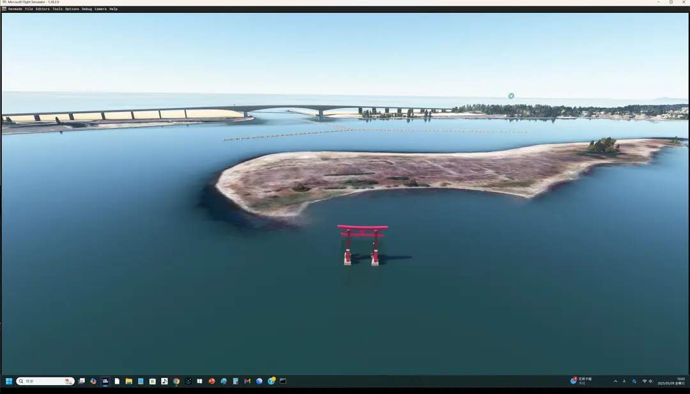
Task: Open the blue sphere app in taskbar
Action: pos(259,381)
